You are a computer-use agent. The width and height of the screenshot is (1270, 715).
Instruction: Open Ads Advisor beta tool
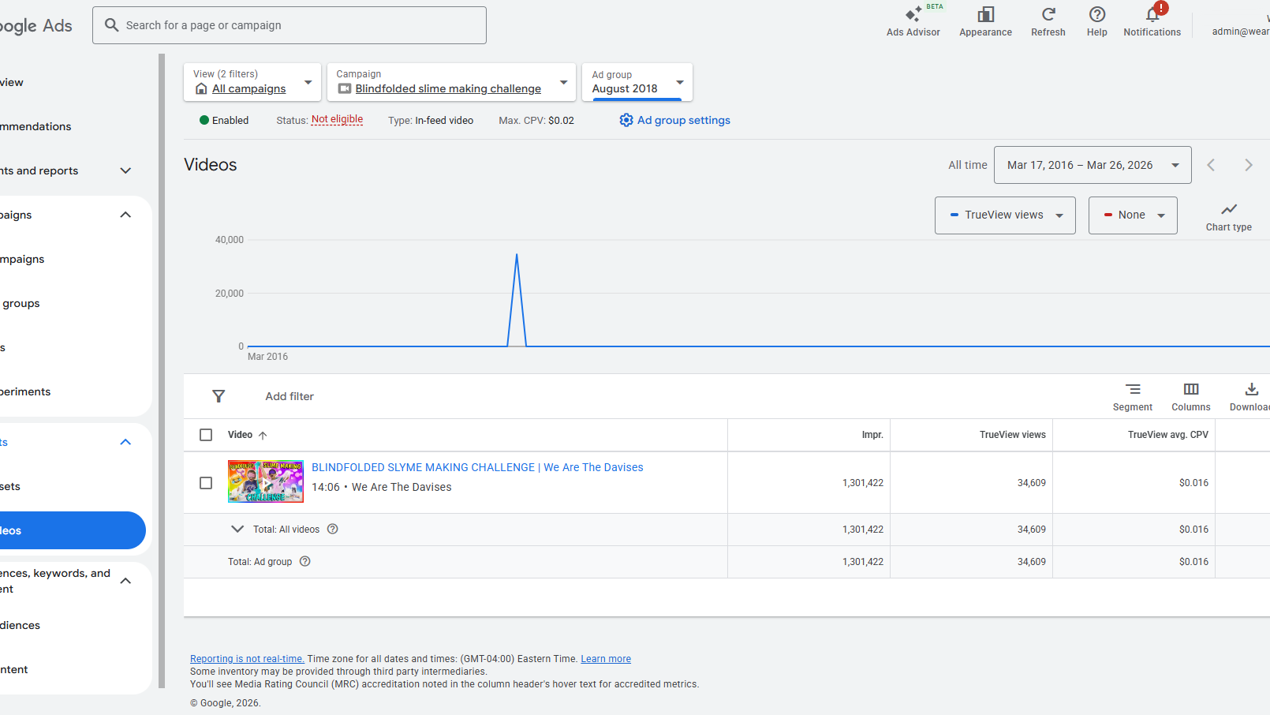tap(913, 21)
